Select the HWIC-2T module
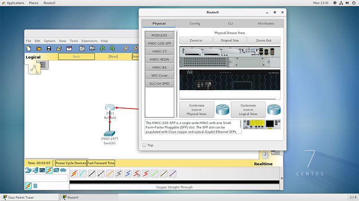This screenshot has width=359, height=201. [x=159, y=51]
